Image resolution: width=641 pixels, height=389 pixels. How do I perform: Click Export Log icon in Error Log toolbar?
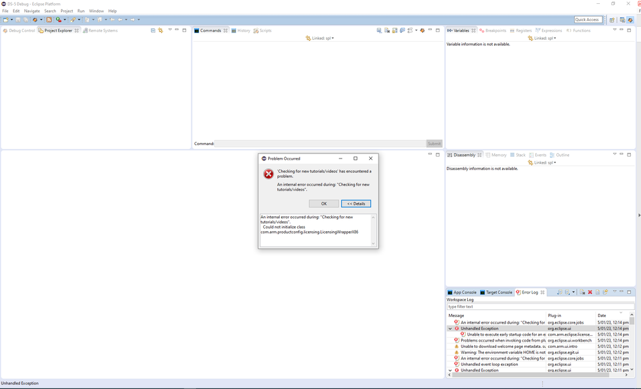pos(560,292)
